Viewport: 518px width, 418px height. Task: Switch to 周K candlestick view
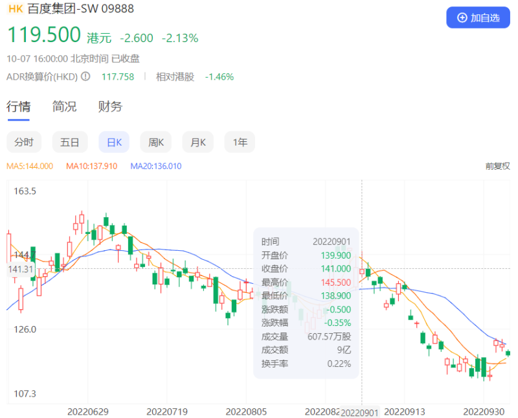pos(156,142)
